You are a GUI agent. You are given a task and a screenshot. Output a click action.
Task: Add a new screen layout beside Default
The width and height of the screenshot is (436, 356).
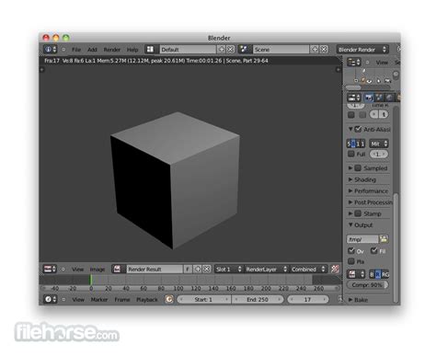click(x=221, y=50)
